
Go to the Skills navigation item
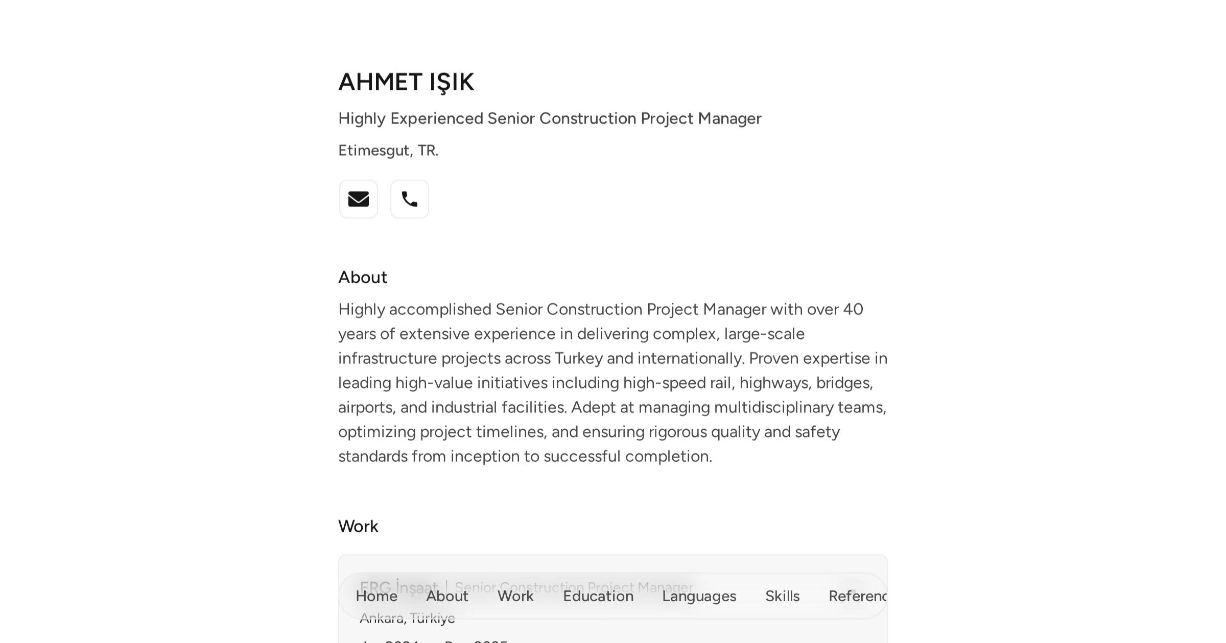click(x=783, y=596)
